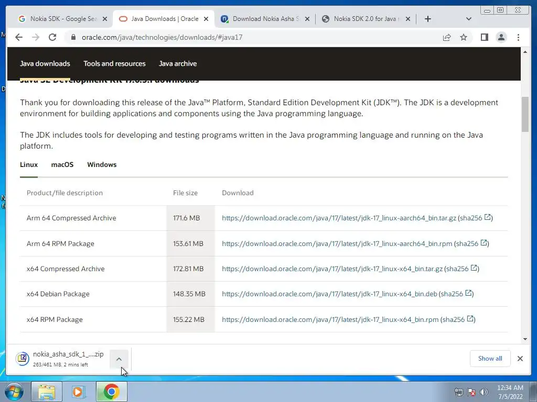Click the page scrollbar thumb
Image resolution: width=537 pixels, height=402 pixels.
tap(525, 114)
